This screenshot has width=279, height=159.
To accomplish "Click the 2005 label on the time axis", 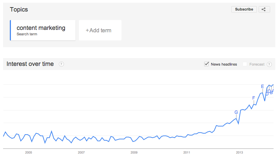I will (29, 153).
